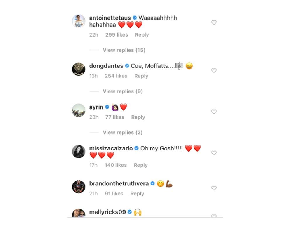Tap the heart on dongdantes's comment
The height and width of the screenshot is (229, 292).
tap(214, 71)
